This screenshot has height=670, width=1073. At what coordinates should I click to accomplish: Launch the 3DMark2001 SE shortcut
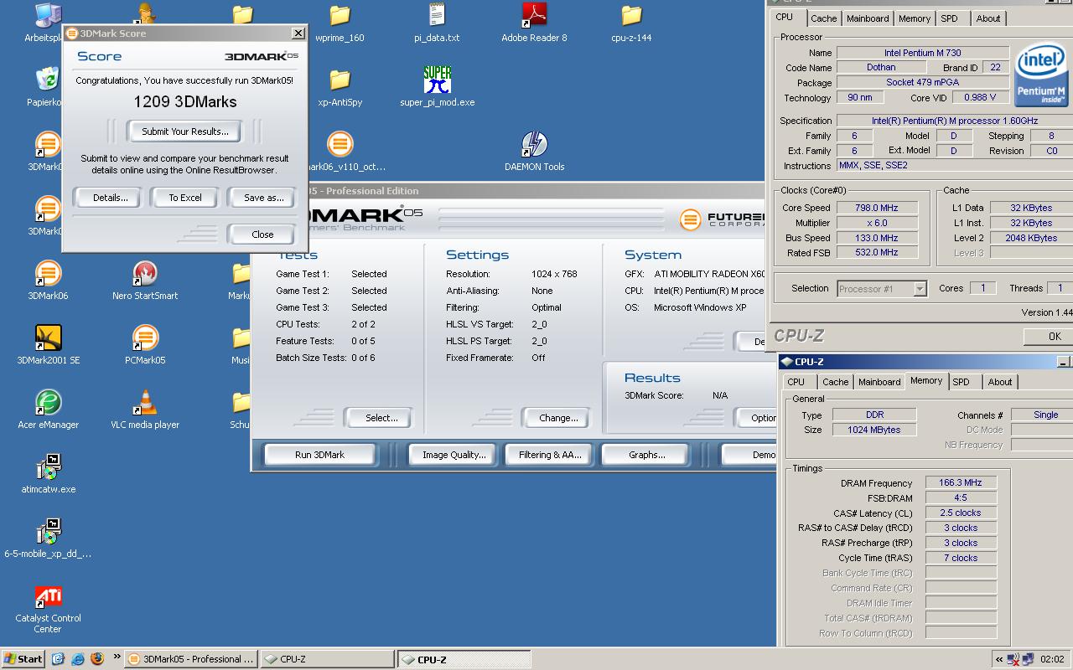click(48, 338)
